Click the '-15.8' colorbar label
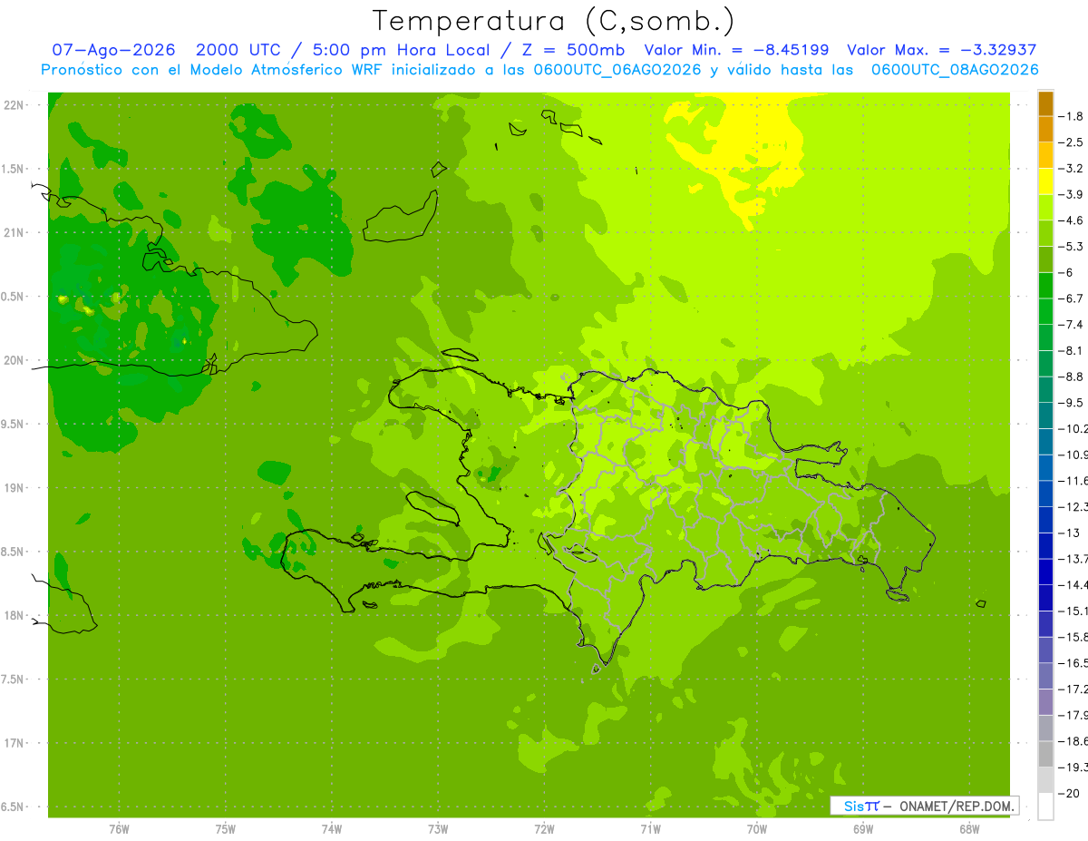This screenshot has height=841, width=1088. [x=1073, y=637]
